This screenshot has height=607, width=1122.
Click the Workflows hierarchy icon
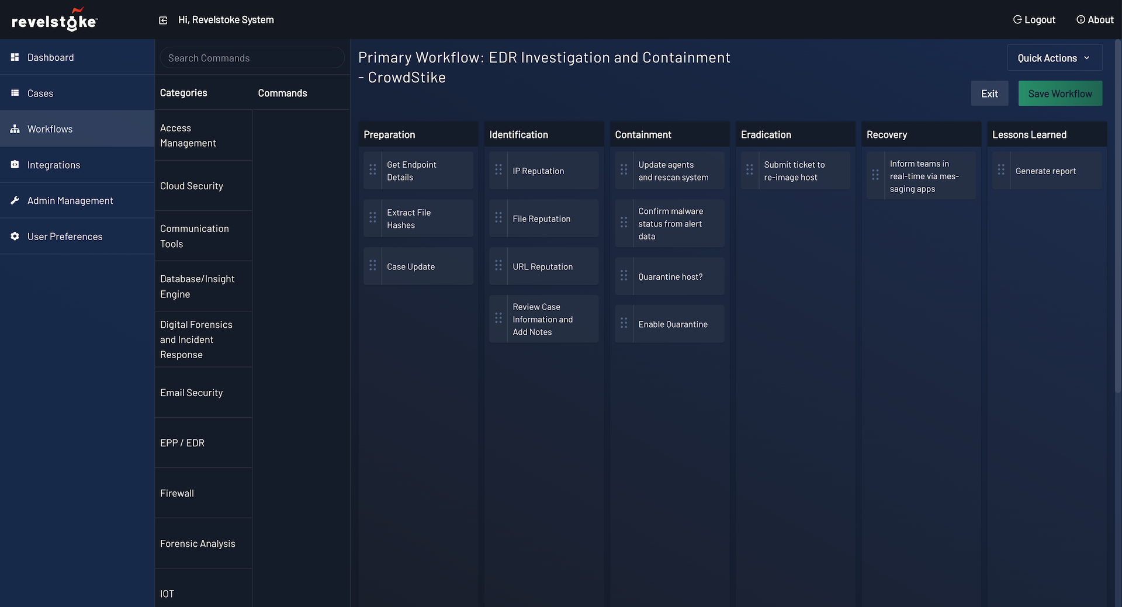(x=15, y=129)
